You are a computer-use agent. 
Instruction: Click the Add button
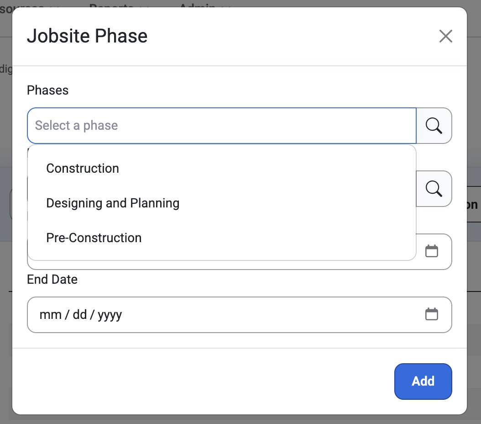[423, 382]
